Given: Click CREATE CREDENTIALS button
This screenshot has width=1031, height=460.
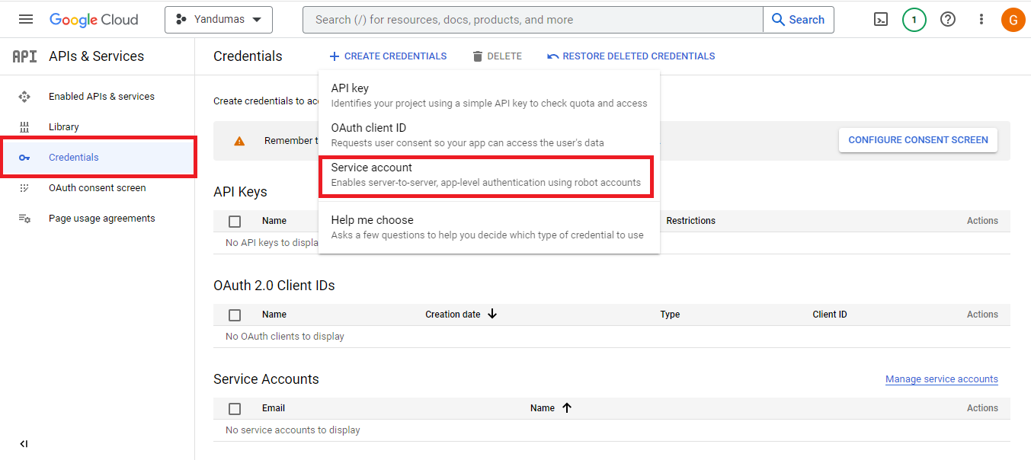Looking at the screenshot, I should click(388, 56).
